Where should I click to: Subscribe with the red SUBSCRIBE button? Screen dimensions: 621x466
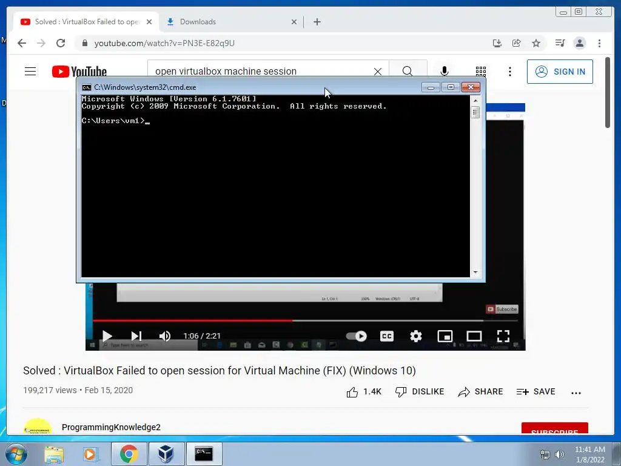point(554,428)
